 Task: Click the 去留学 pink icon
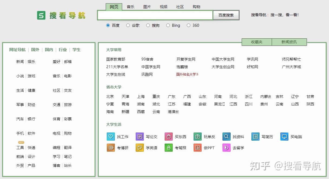coord(227,148)
